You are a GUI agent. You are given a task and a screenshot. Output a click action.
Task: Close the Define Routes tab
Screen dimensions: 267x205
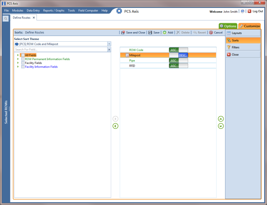pos(34,18)
